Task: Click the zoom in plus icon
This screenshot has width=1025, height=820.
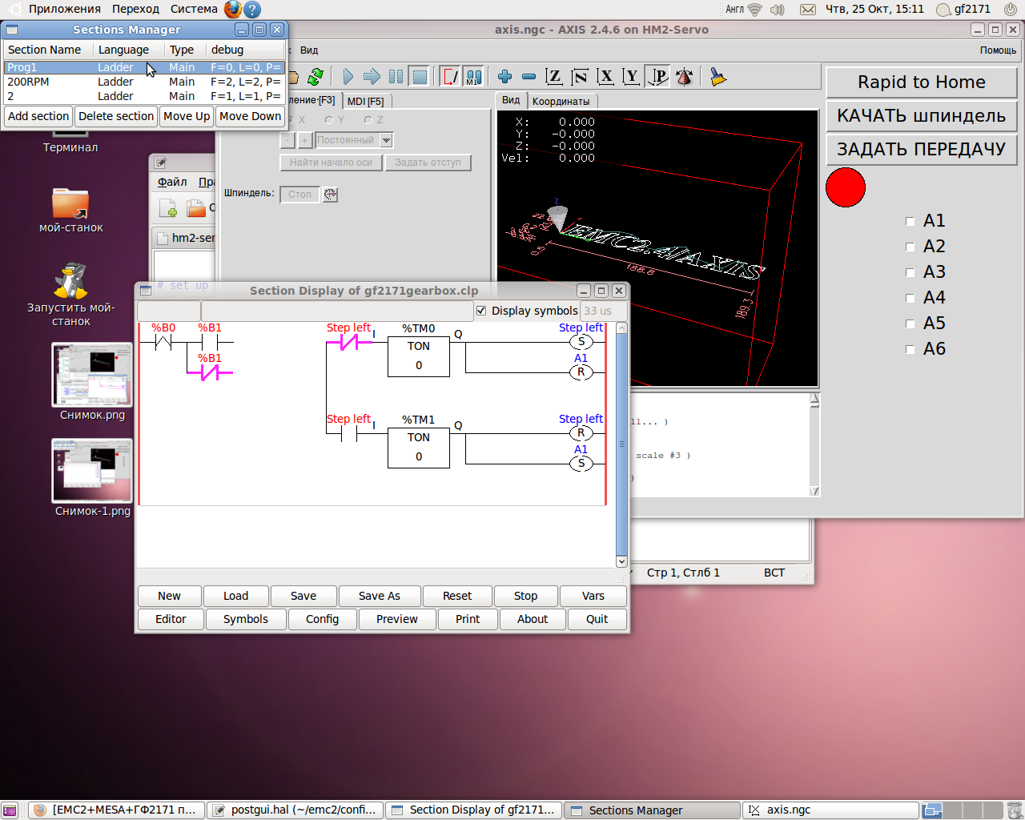Action: [x=504, y=77]
